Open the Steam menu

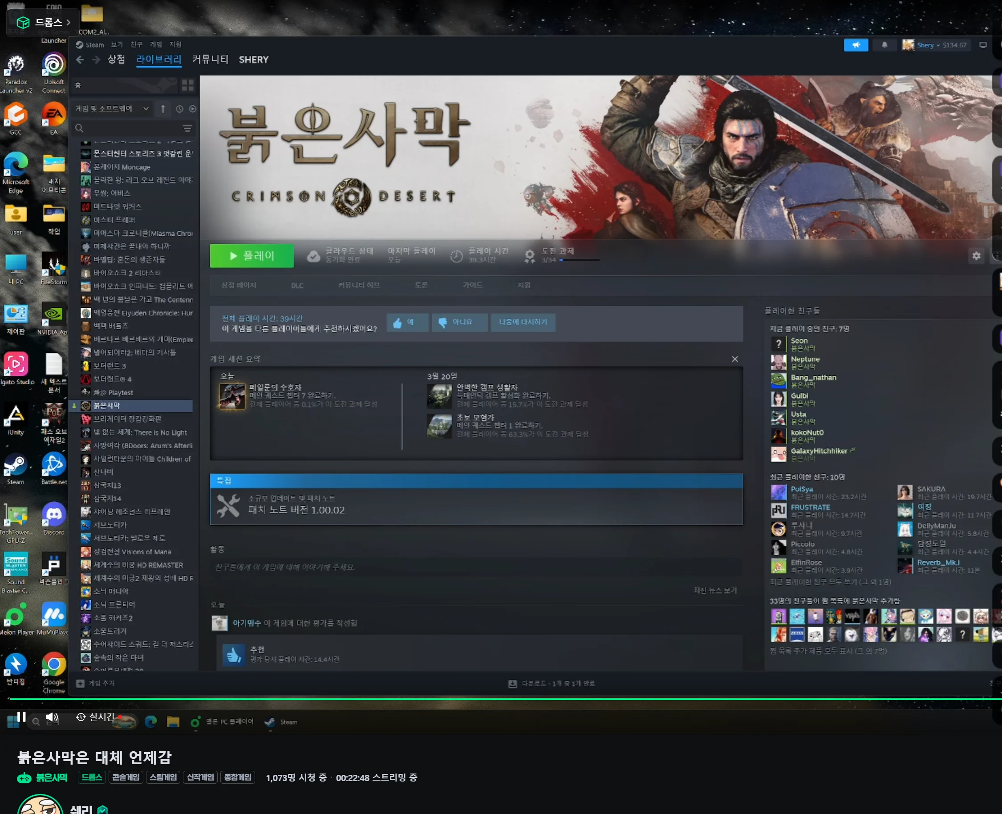(90, 44)
